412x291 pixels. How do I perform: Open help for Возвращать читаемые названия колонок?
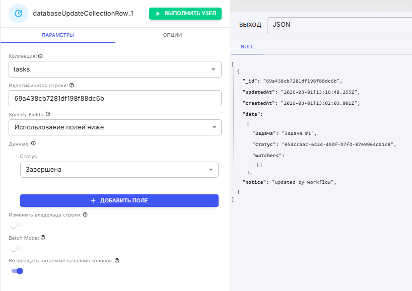117,261
